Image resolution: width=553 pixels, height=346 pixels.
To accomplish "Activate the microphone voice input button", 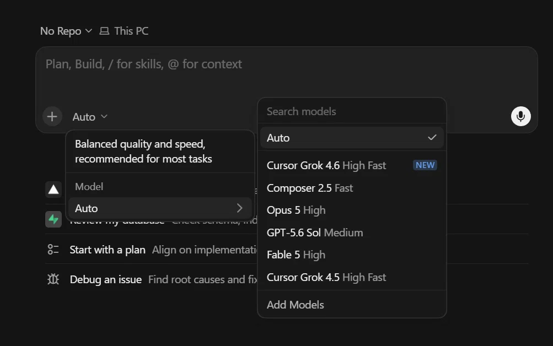I will pos(520,116).
